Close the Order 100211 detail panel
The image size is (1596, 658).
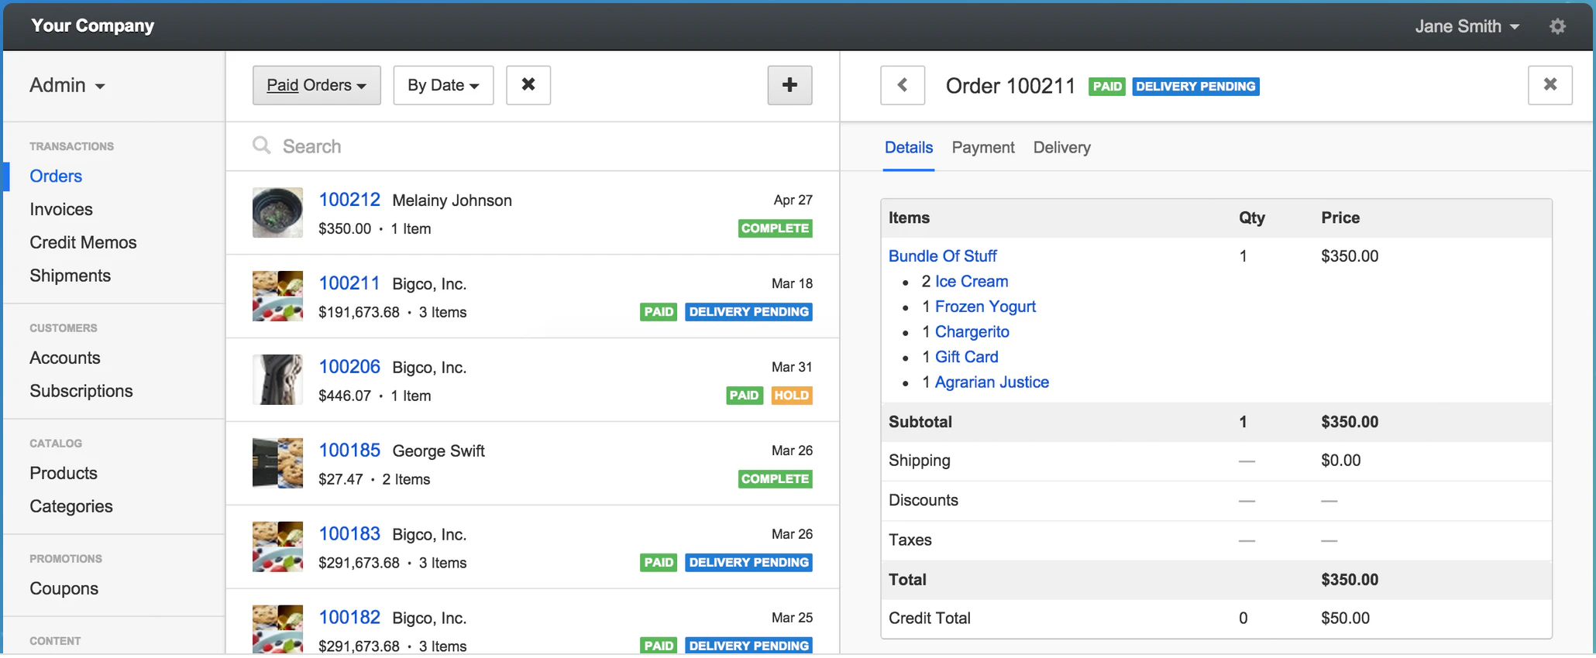click(x=1550, y=85)
